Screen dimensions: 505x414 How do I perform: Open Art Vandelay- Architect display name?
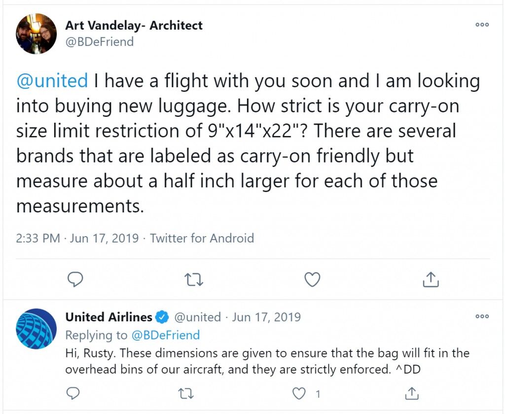coord(134,26)
